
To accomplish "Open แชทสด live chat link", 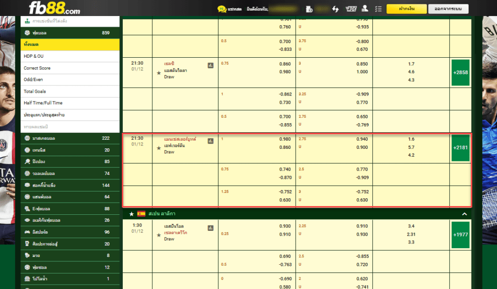I will pyautogui.click(x=234, y=9).
